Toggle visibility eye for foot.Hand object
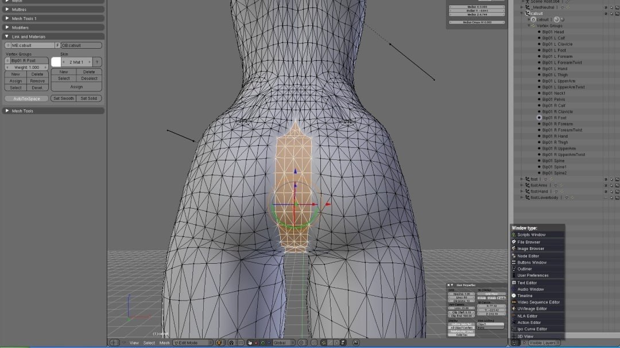This screenshot has height=348, width=620. point(606,191)
